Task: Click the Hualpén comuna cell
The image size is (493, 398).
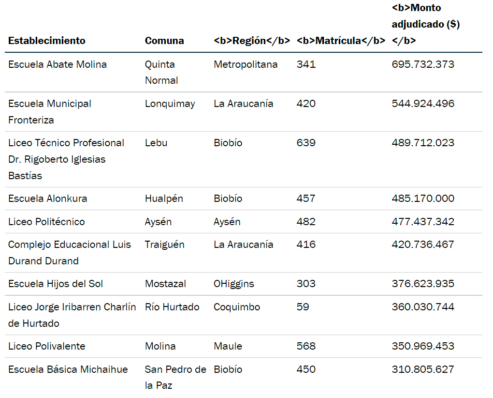Action: [x=164, y=199]
